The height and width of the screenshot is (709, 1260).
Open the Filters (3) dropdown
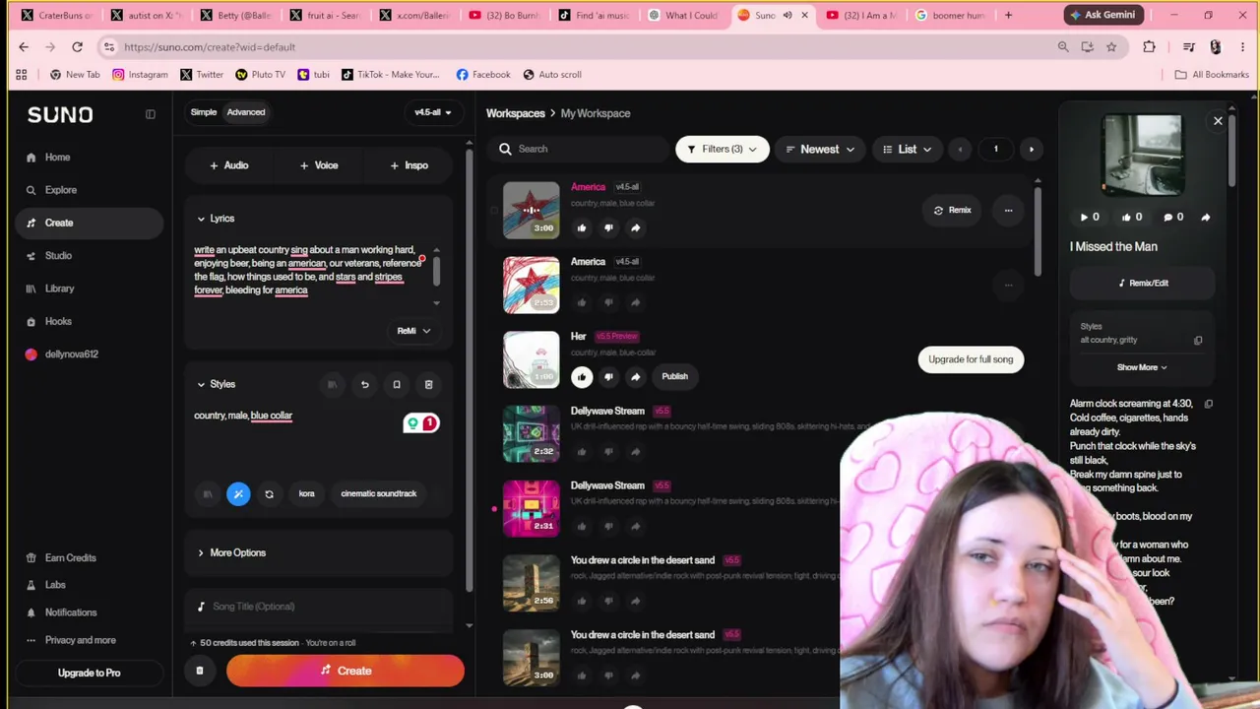tap(722, 150)
